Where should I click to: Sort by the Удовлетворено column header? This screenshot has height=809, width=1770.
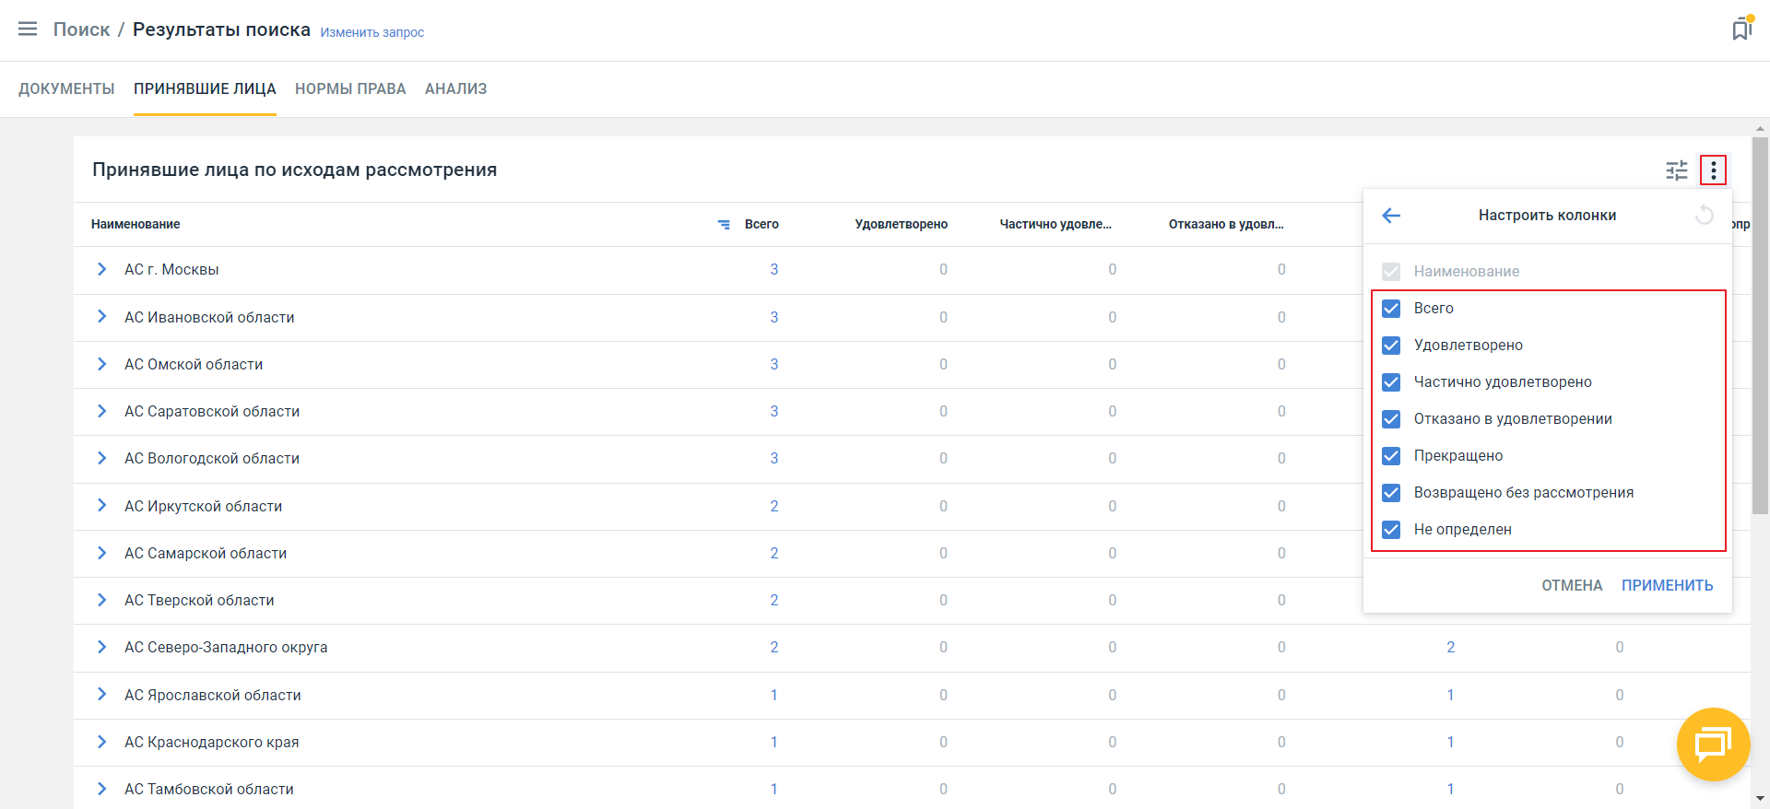click(901, 224)
